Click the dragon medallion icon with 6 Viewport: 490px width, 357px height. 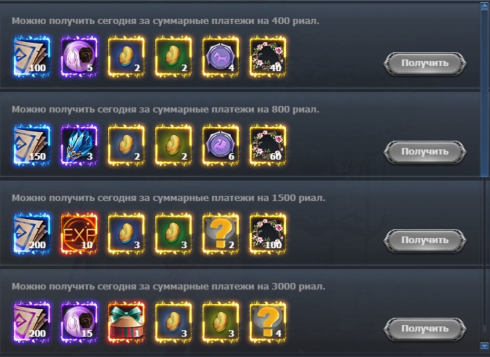tap(221, 145)
